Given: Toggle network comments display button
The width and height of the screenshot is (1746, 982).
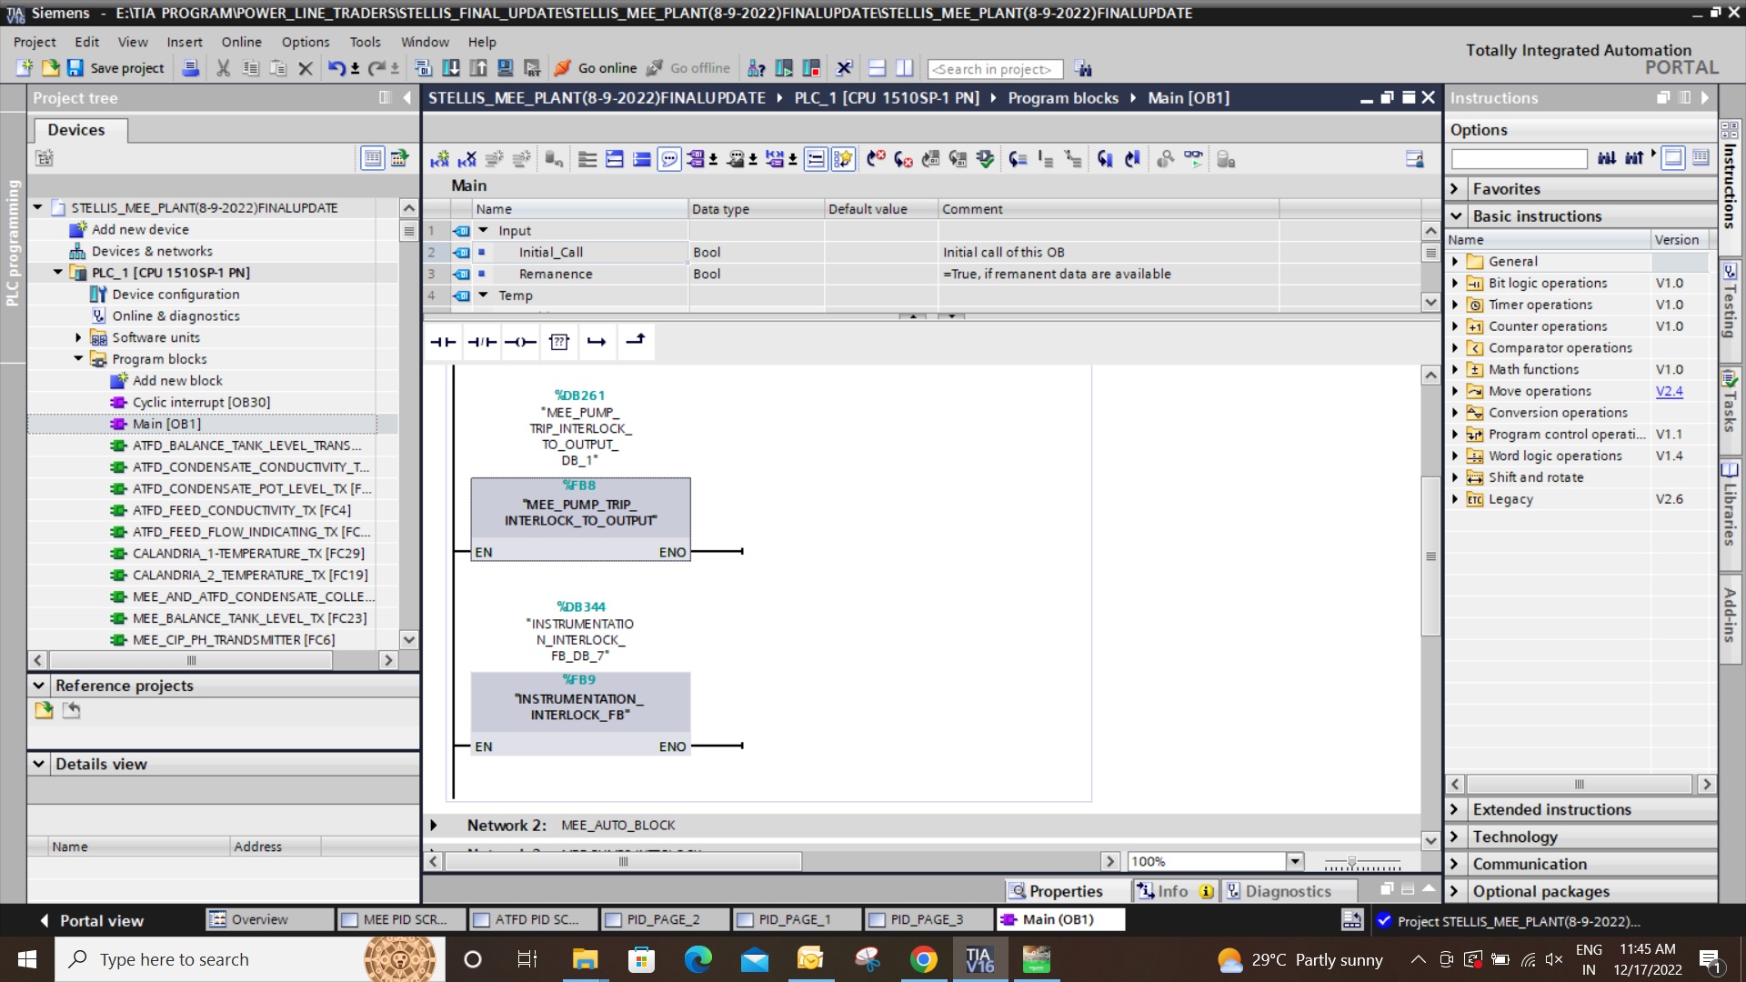Looking at the screenshot, I should coord(669,160).
